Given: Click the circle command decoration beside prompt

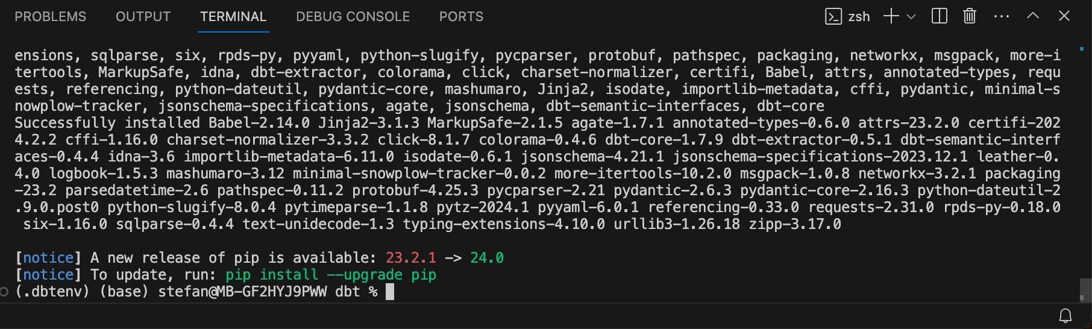Looking at the screenshot, I should tap(5, 292).
